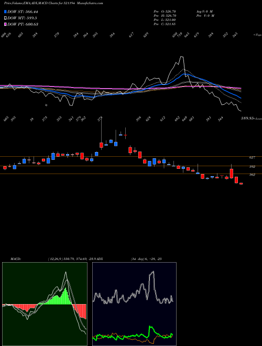The width and height of the screenshot is (262, 346).
Task: Select the DOW ST: 566.44 label
Action: point(23,12)
